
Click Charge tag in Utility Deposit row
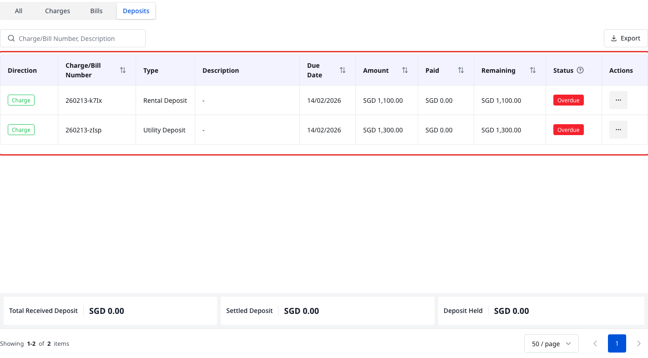pyautogui.click(x=21, y=130)
